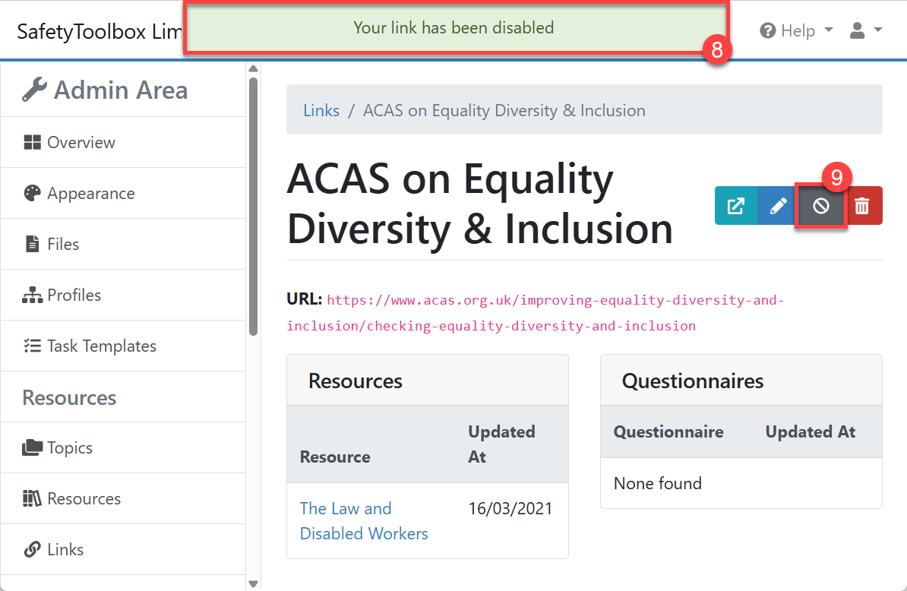Select Files in the admin sidebar
Viewport: 907px width, 591px height.
pyautogui.click(x=123, y=244)
